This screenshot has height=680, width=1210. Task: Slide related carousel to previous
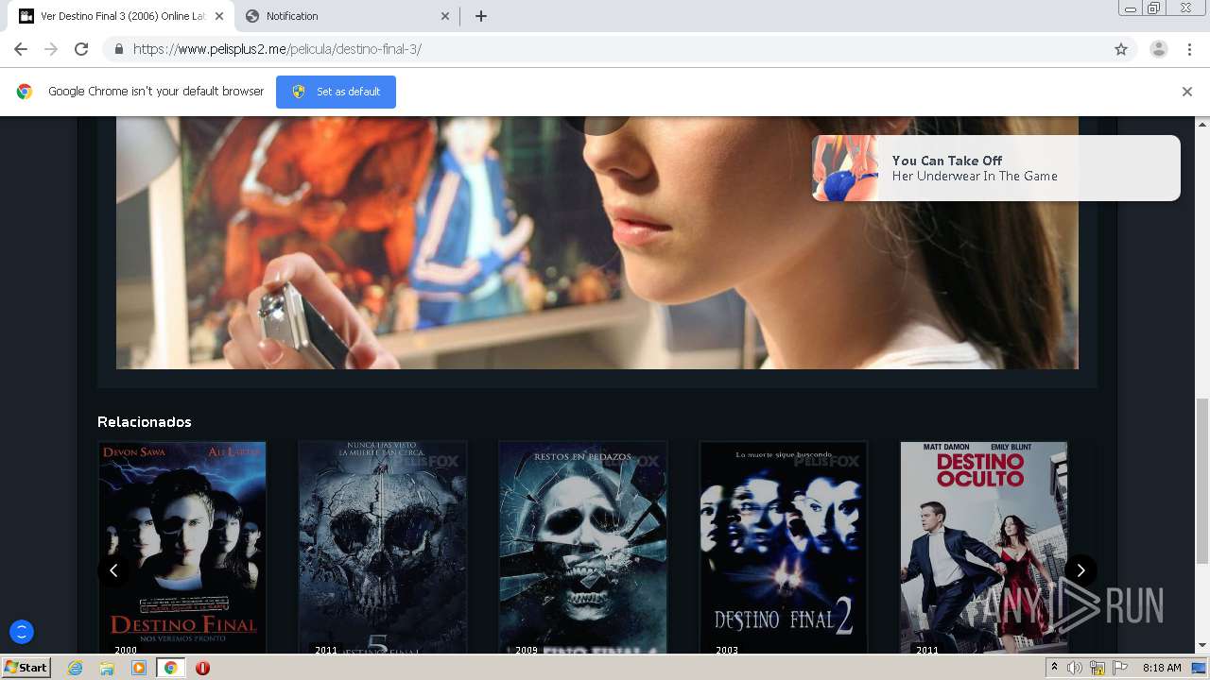pos(113,570)
